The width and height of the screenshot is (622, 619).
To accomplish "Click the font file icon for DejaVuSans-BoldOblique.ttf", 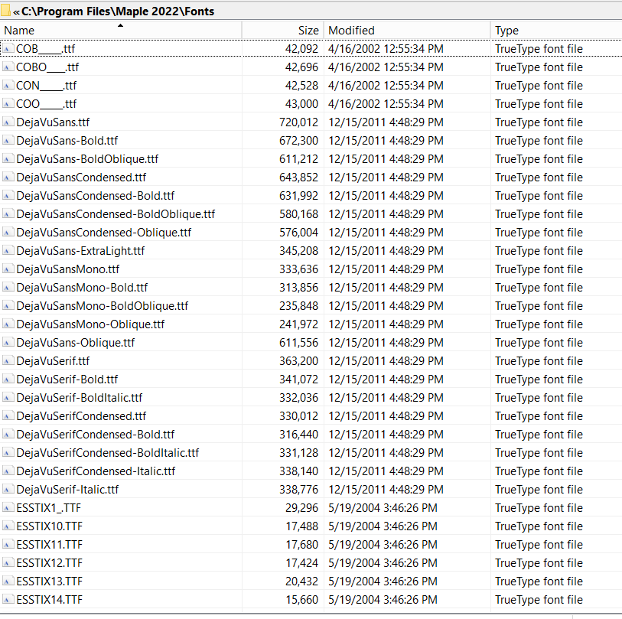I will click(8, 158).
